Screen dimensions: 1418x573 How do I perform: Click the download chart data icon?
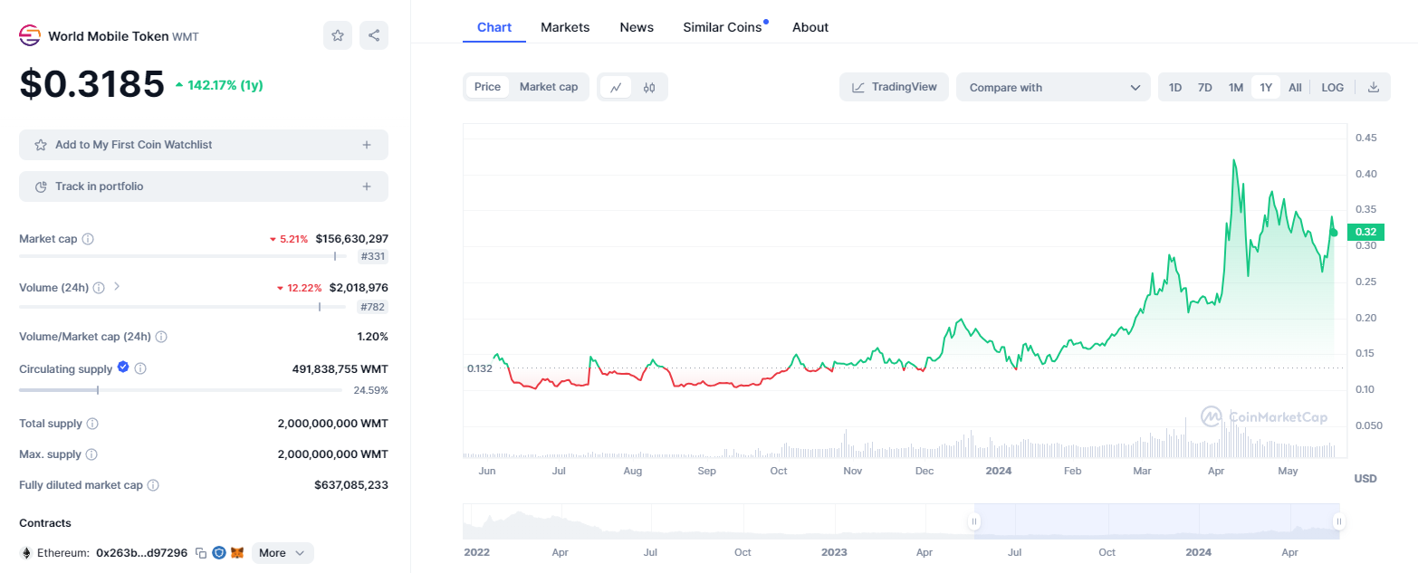(1374, 87)
